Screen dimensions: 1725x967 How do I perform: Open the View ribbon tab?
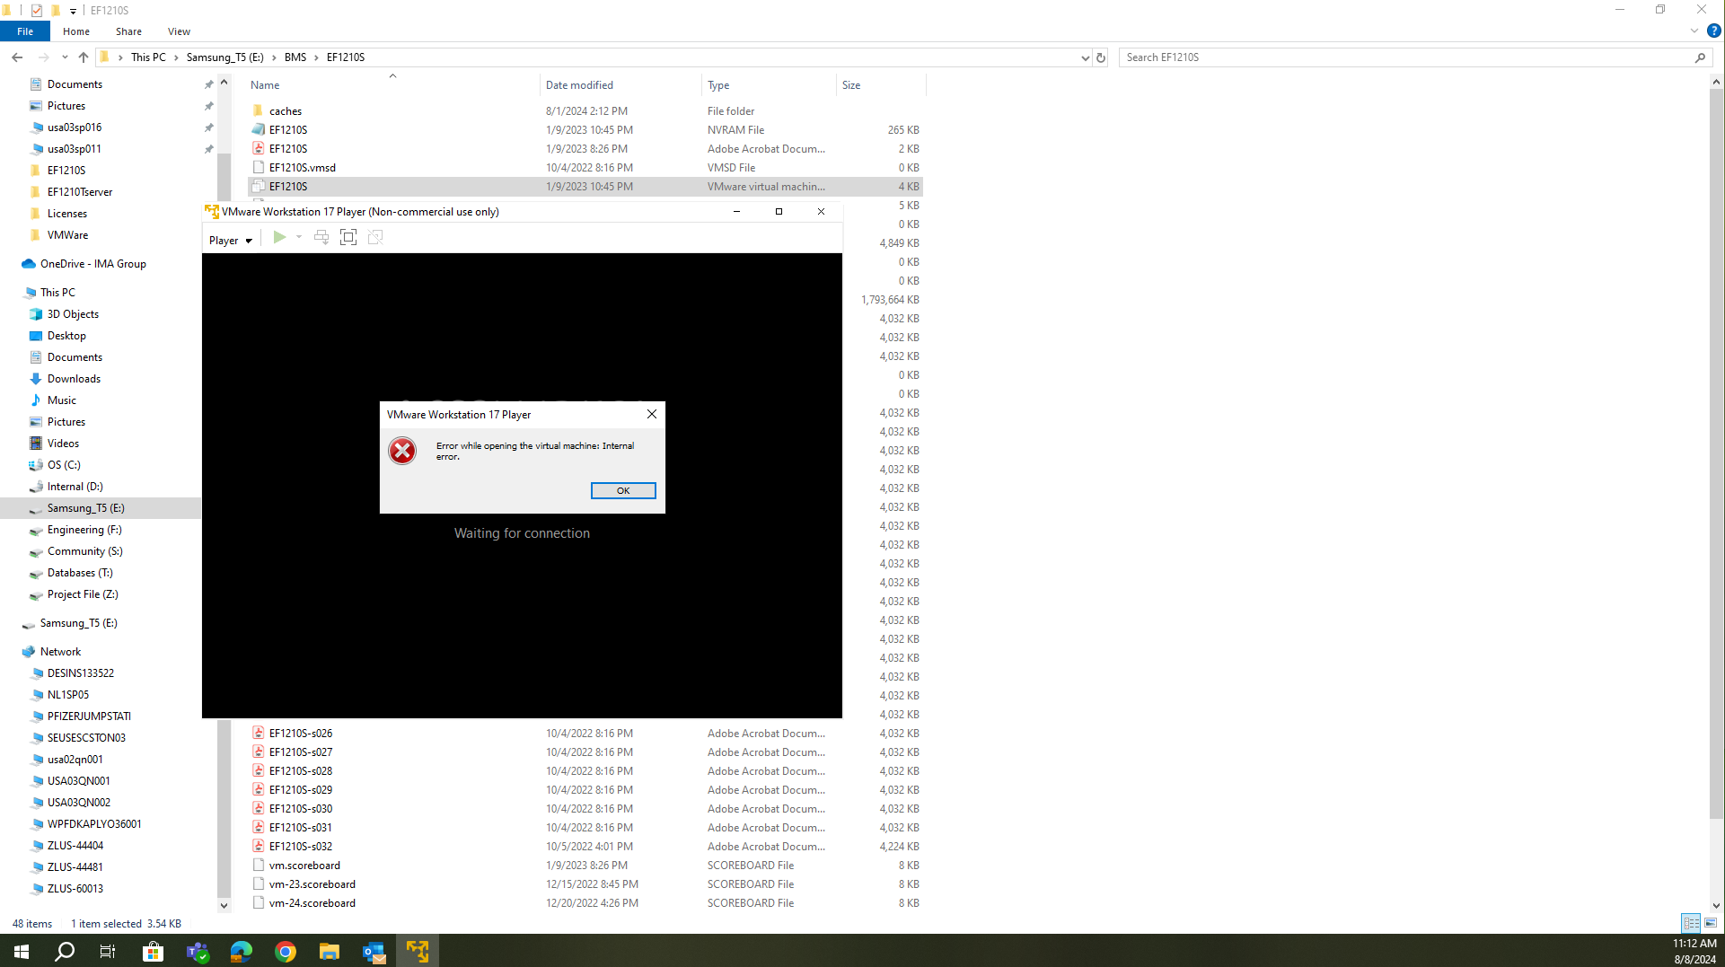coord(179,31)
